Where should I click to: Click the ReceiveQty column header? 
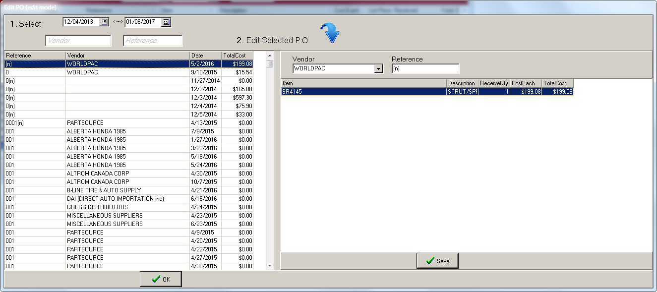[494, 83]
